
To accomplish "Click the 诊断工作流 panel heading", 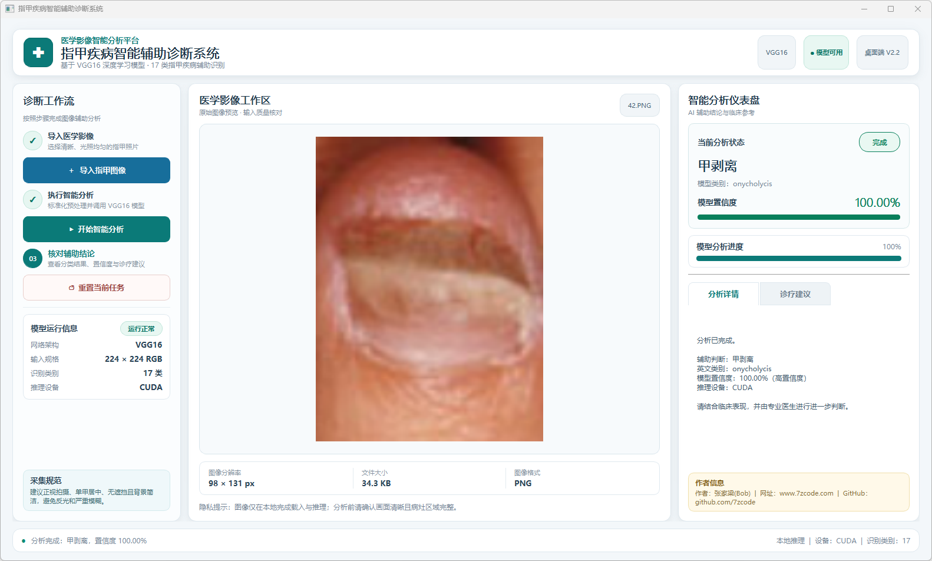I will (49, 101).
